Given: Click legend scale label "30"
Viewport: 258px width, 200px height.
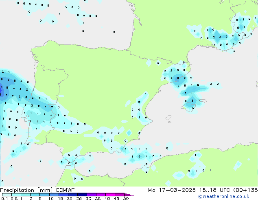Looking at the screenshot, I should click(88, 198).
